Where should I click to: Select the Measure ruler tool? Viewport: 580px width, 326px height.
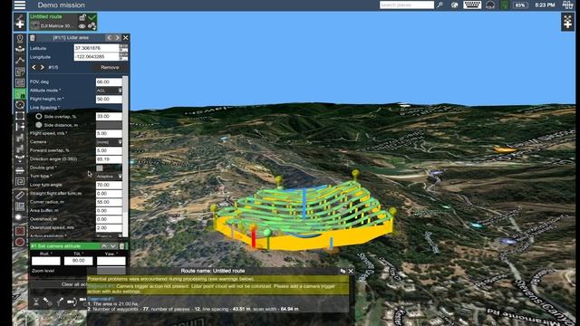[20, 196]
